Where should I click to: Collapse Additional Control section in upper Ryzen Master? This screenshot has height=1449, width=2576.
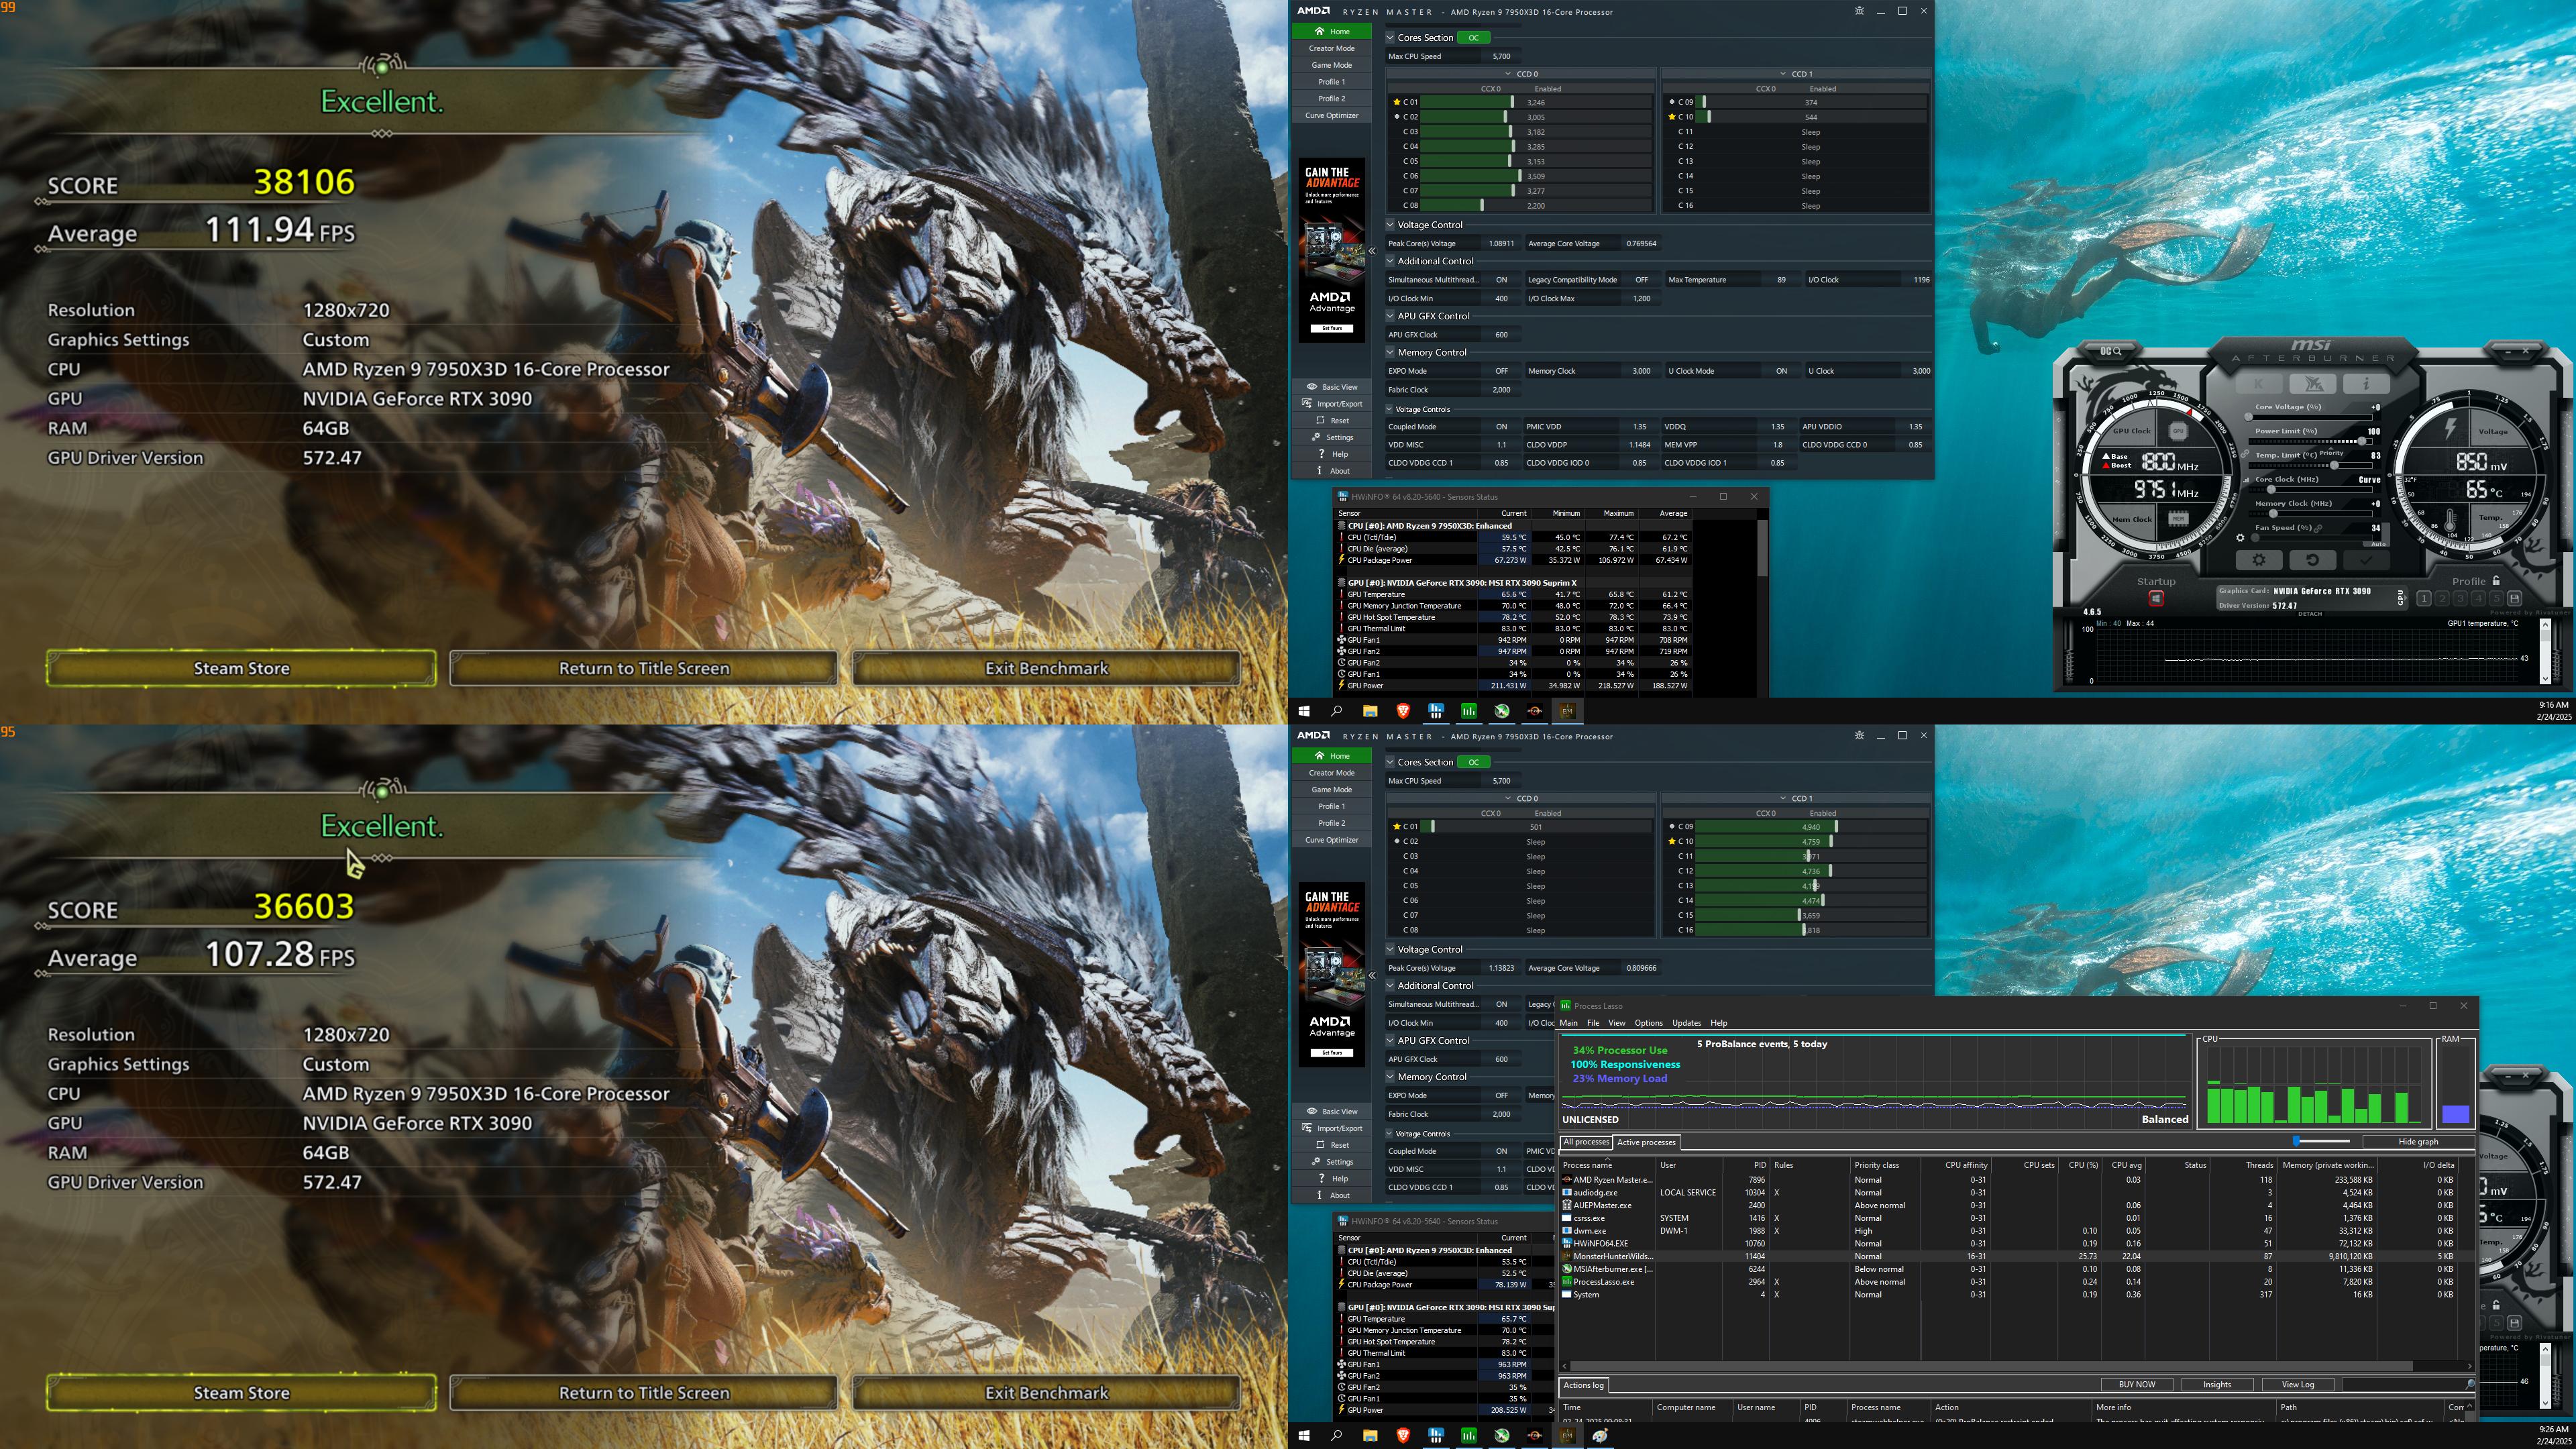click(1390, 261)
